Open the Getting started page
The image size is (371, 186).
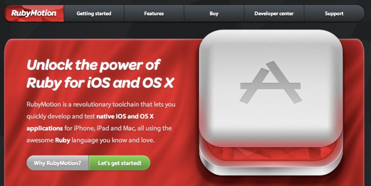tap(94, 14)
